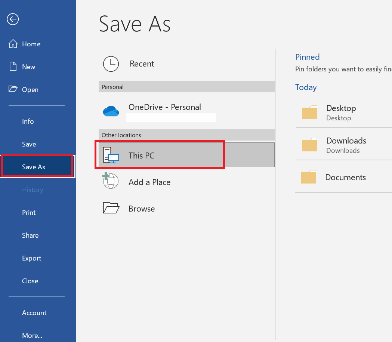Click the Open folder icon in sidebar
The height and width of the screenshot is (342, 392).
[12, 89]
